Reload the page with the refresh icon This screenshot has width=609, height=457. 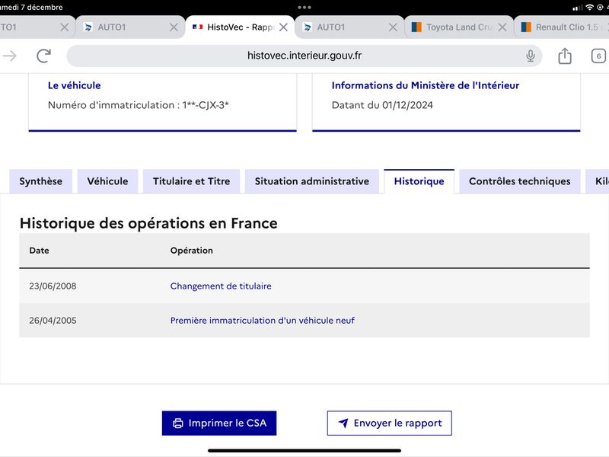coord(44,56)
